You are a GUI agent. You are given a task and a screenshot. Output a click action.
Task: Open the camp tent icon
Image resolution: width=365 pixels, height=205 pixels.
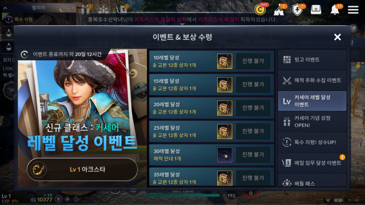click(280, 10)
